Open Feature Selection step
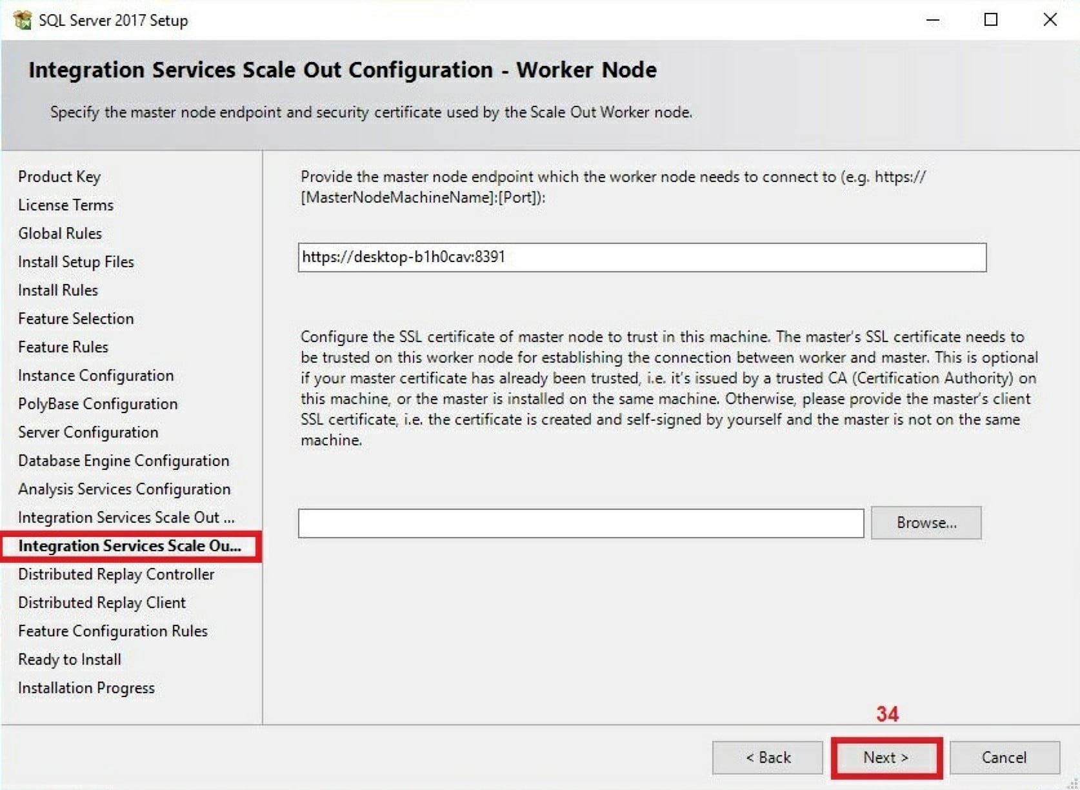Viewport: 1080px width, 790px height. pos(76,319)
